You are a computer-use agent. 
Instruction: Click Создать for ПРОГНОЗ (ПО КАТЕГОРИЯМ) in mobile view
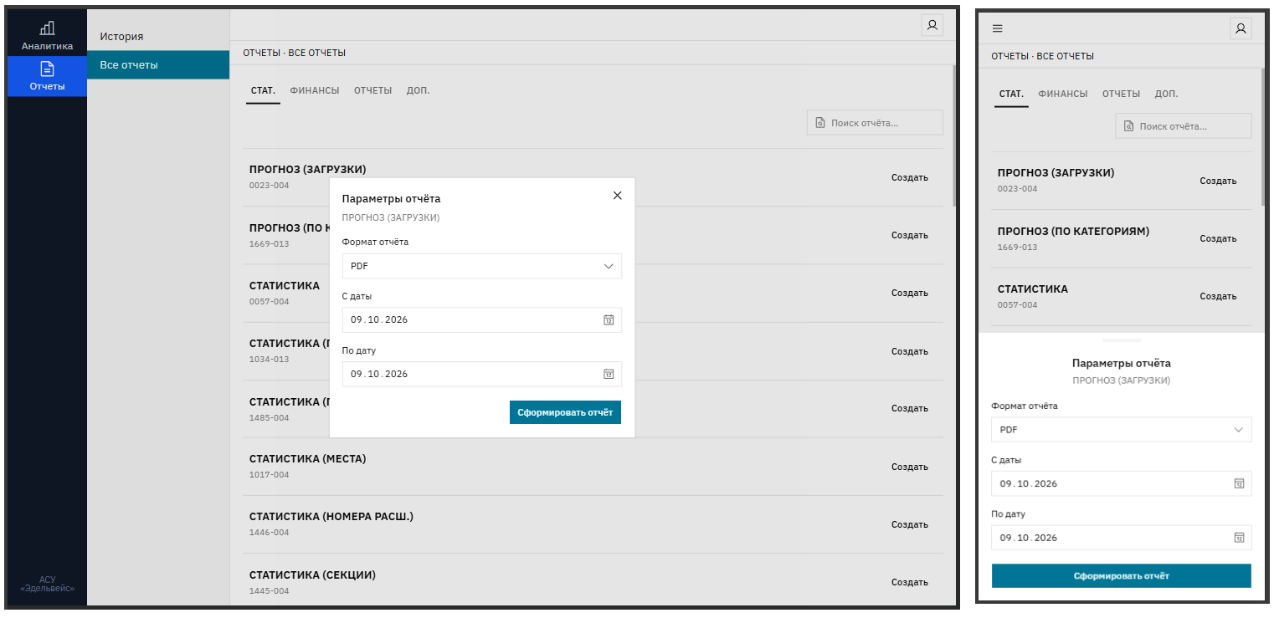(x=1218, y=238)
